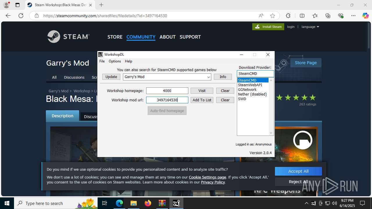
Task: Select Nether (disabled) in provider list
Action: coord(253,94)
